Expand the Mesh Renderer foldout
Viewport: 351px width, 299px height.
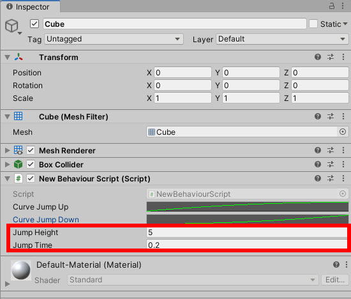8,150
